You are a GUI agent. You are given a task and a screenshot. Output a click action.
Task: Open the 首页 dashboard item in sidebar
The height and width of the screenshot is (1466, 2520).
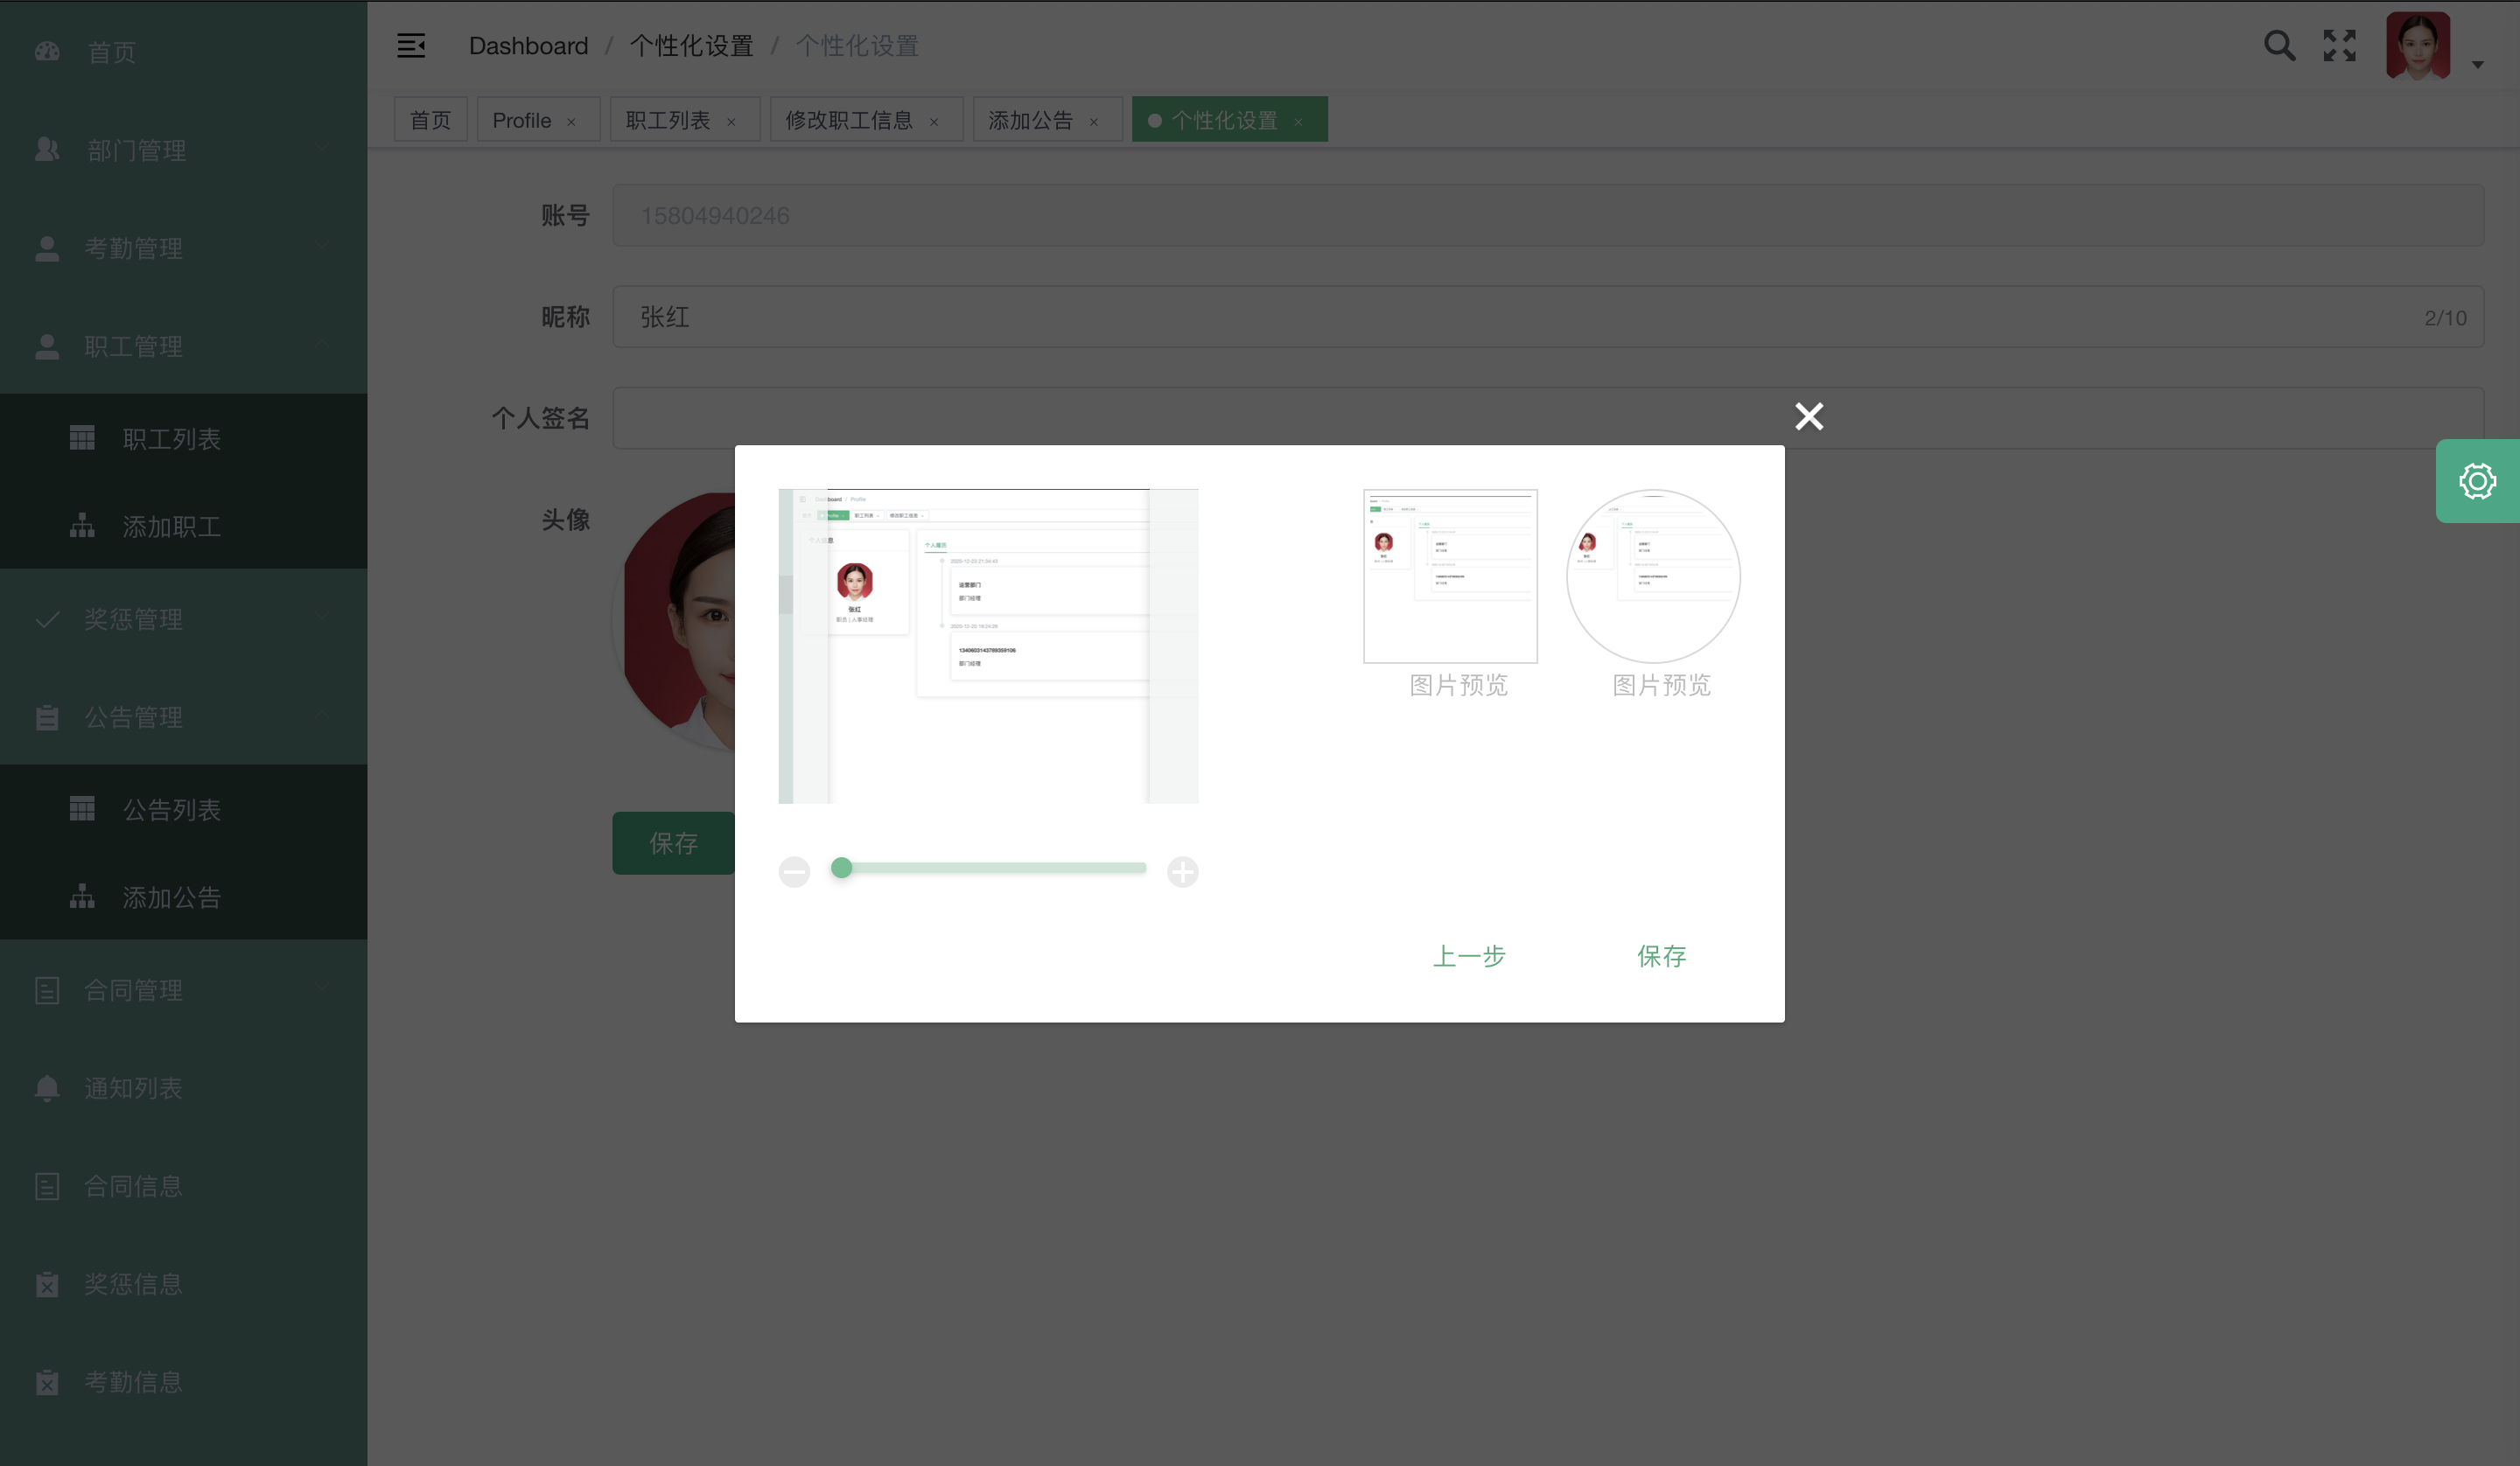click(111, 52)
